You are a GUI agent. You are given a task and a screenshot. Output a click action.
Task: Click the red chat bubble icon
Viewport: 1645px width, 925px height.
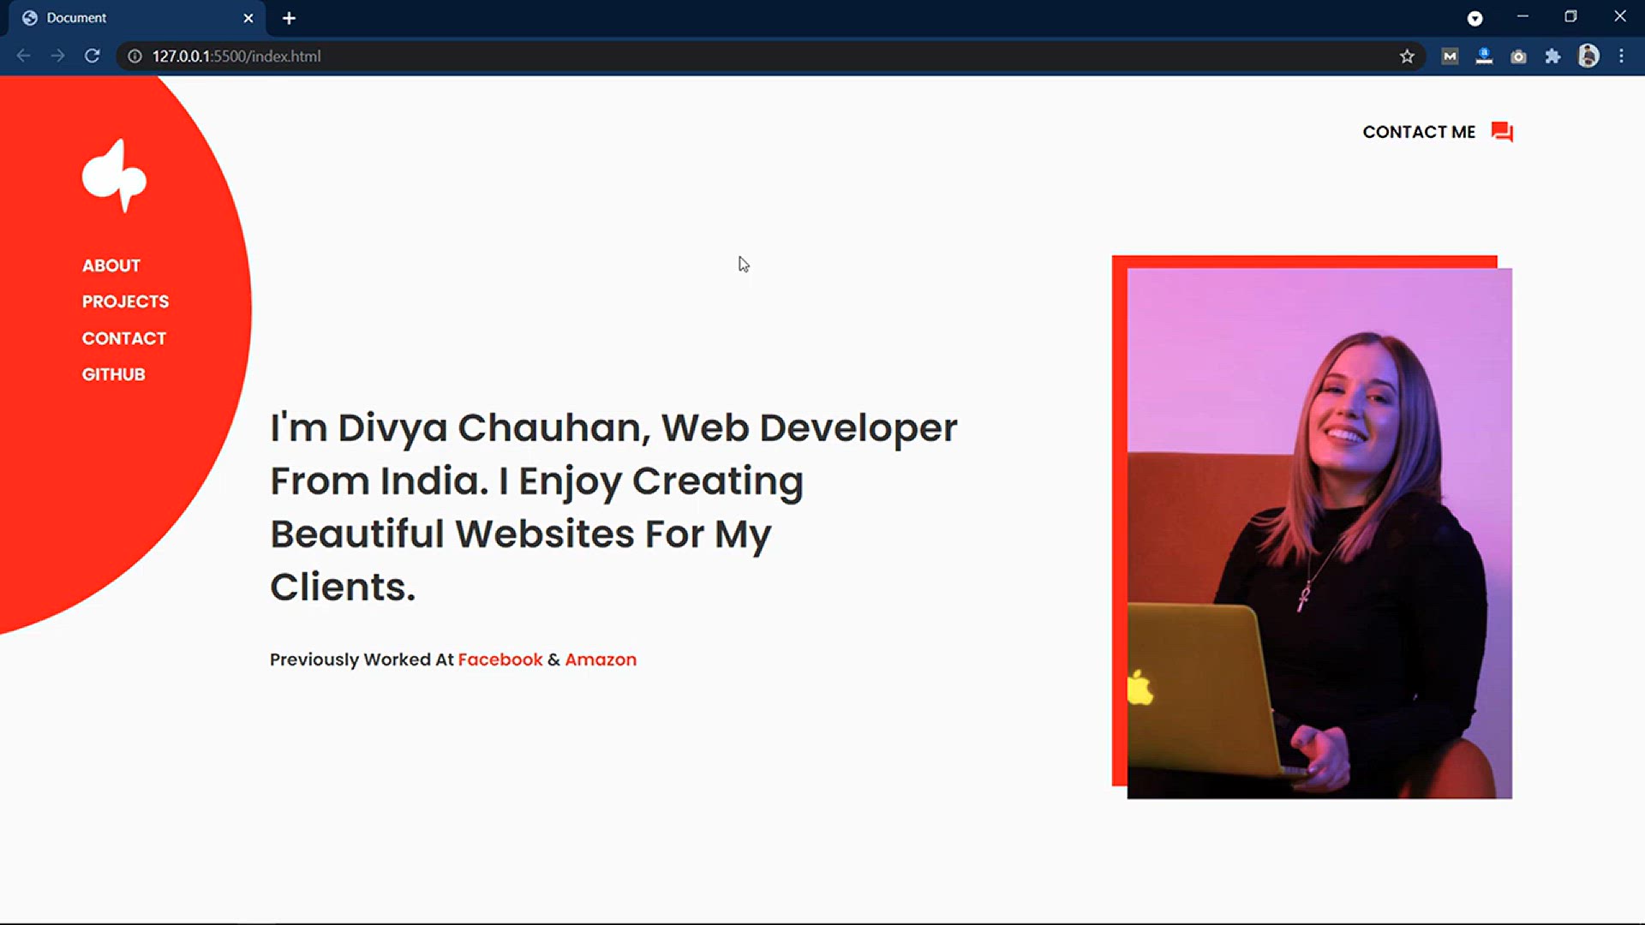pos(1502,132)
